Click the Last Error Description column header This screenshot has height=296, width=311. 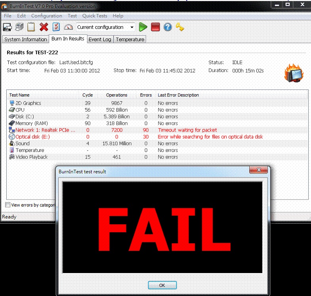(x=178, y=95)
